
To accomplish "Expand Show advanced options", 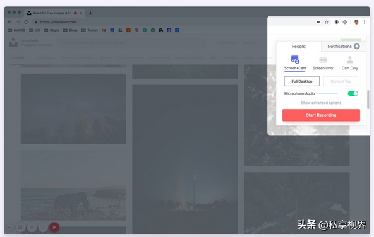I will pyautogui.click(x=321, y=103).
